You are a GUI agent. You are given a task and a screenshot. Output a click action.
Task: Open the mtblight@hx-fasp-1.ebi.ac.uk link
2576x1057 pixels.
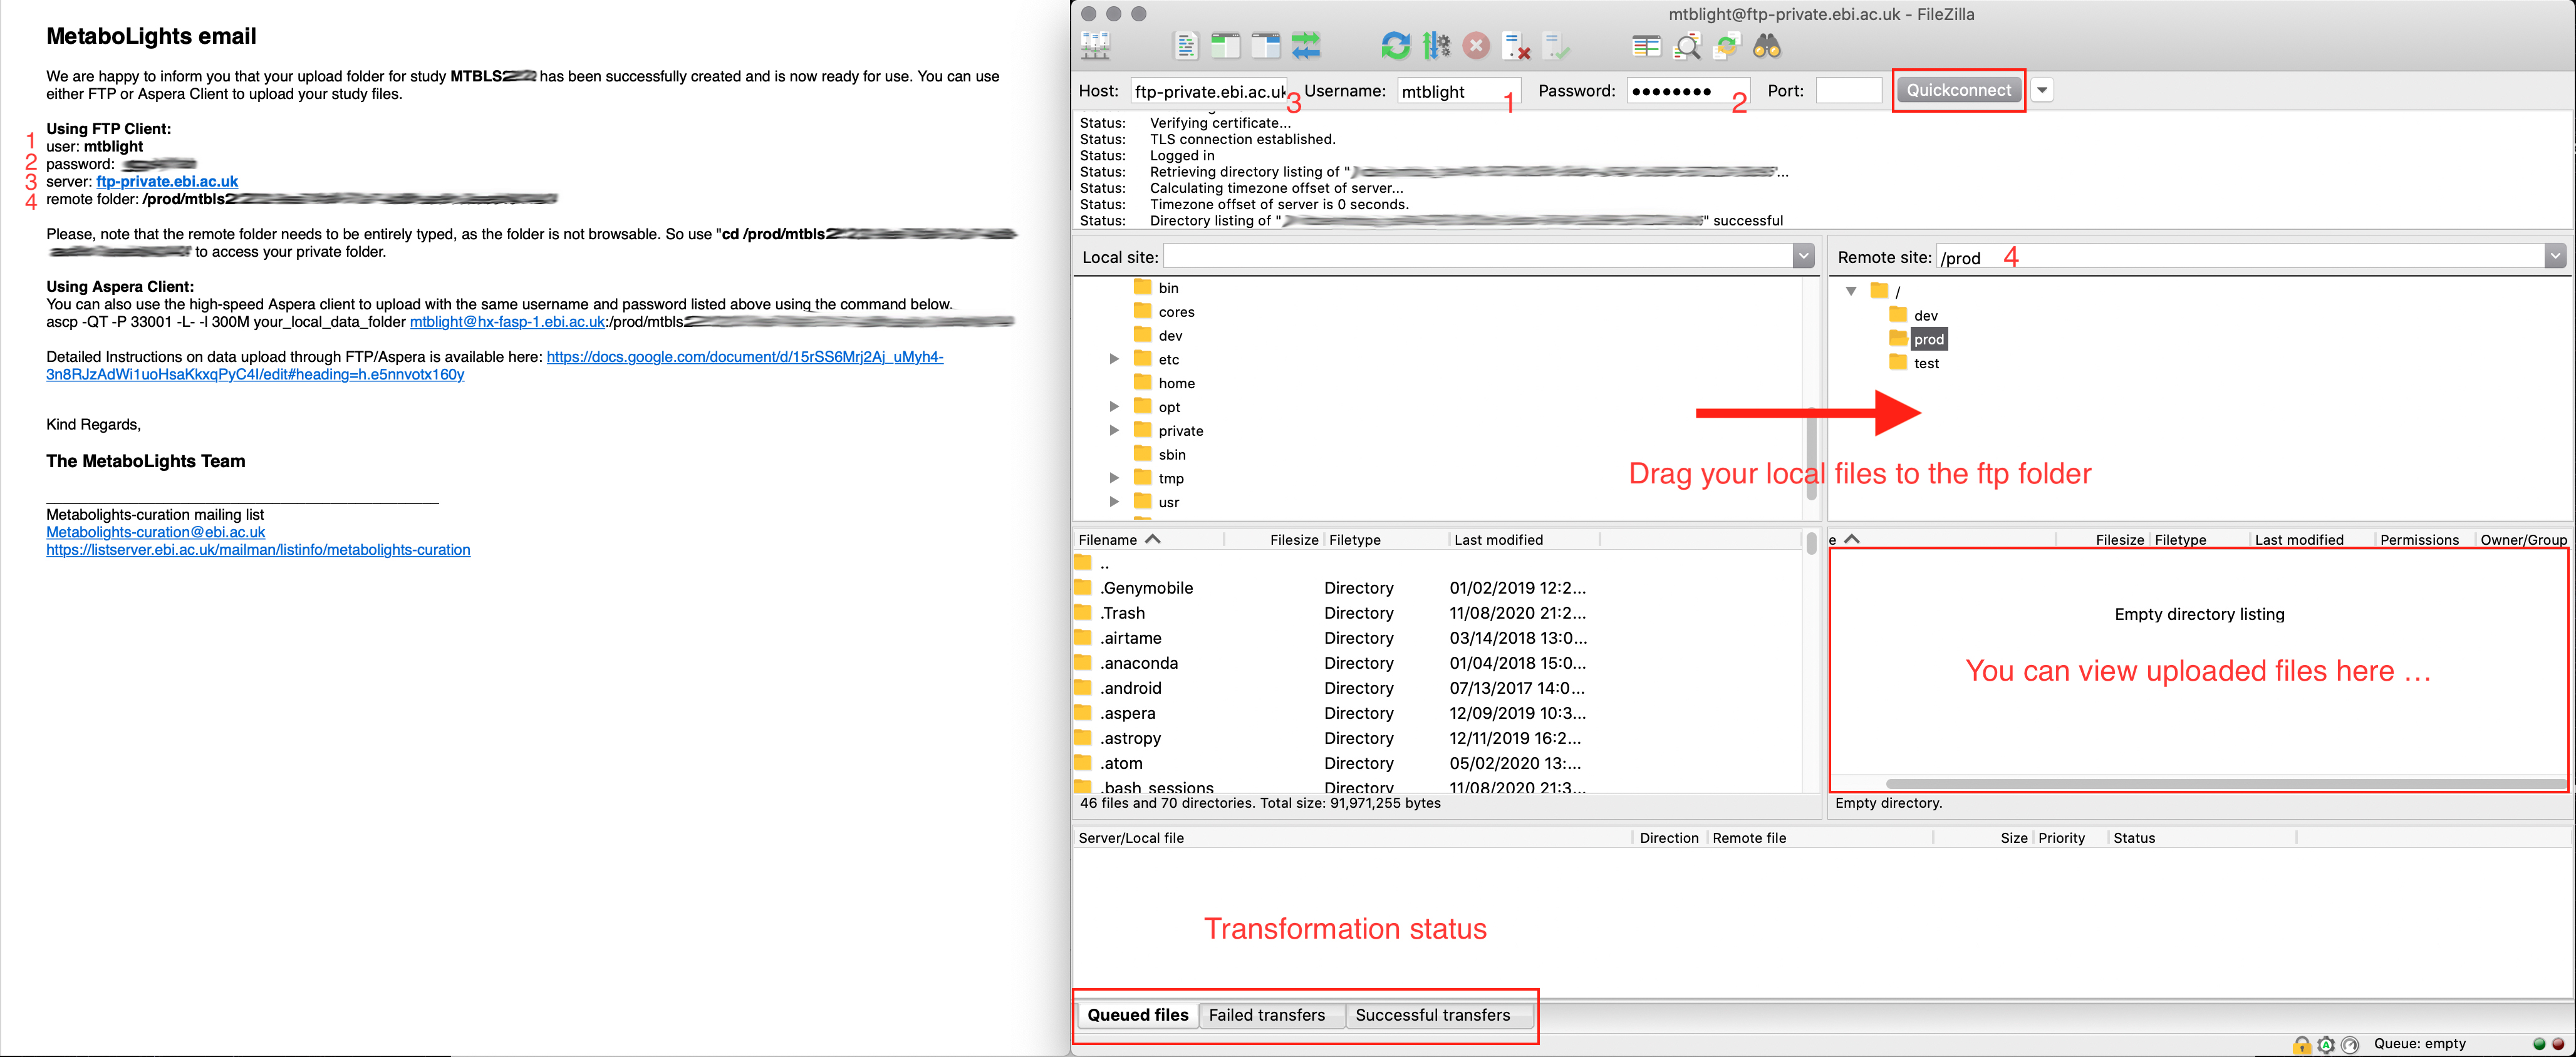pos(508,322)
